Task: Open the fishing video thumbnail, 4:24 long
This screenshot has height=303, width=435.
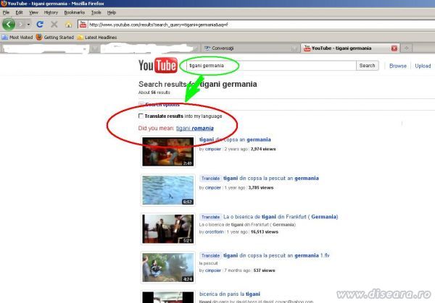Action: [168, 268]
